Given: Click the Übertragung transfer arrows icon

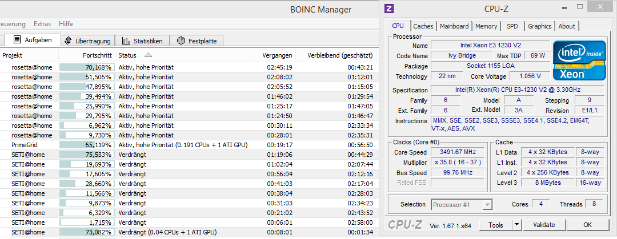Looking at the screenshot, I should pyautogui.click(x=67, y=40).
